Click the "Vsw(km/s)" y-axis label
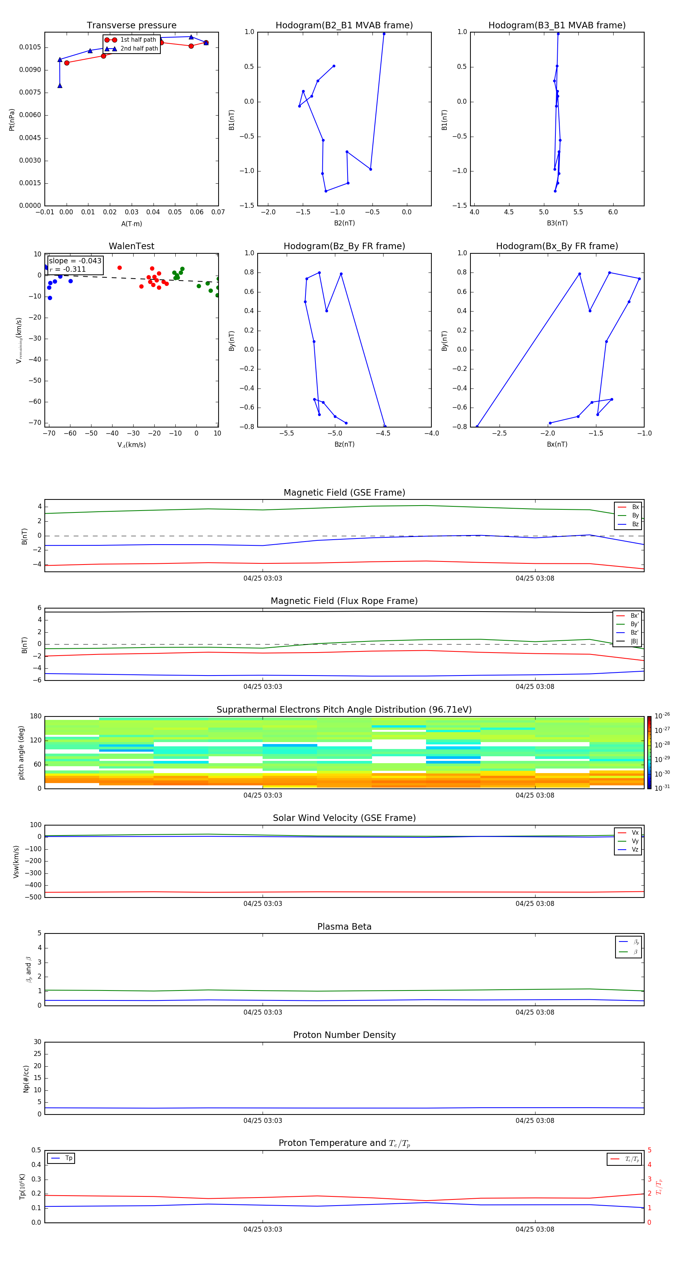The width and height of the screenshot is (689, 1263). [16, 862]
